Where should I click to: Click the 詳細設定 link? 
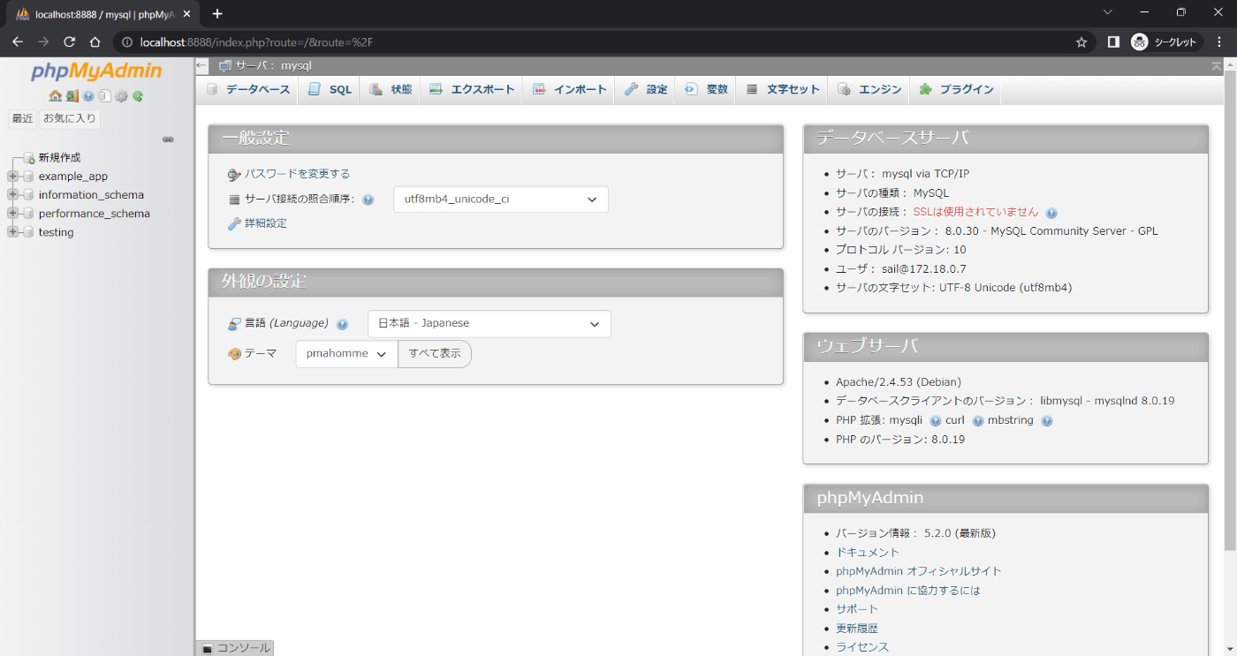[x=266, y=223]
